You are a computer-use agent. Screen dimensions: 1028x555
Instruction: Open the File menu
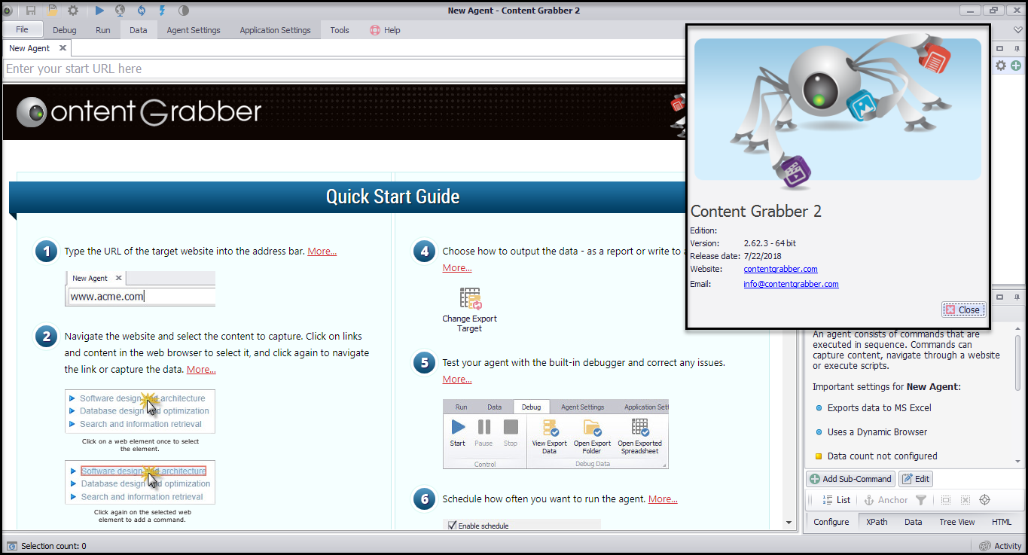coord(22,29)
